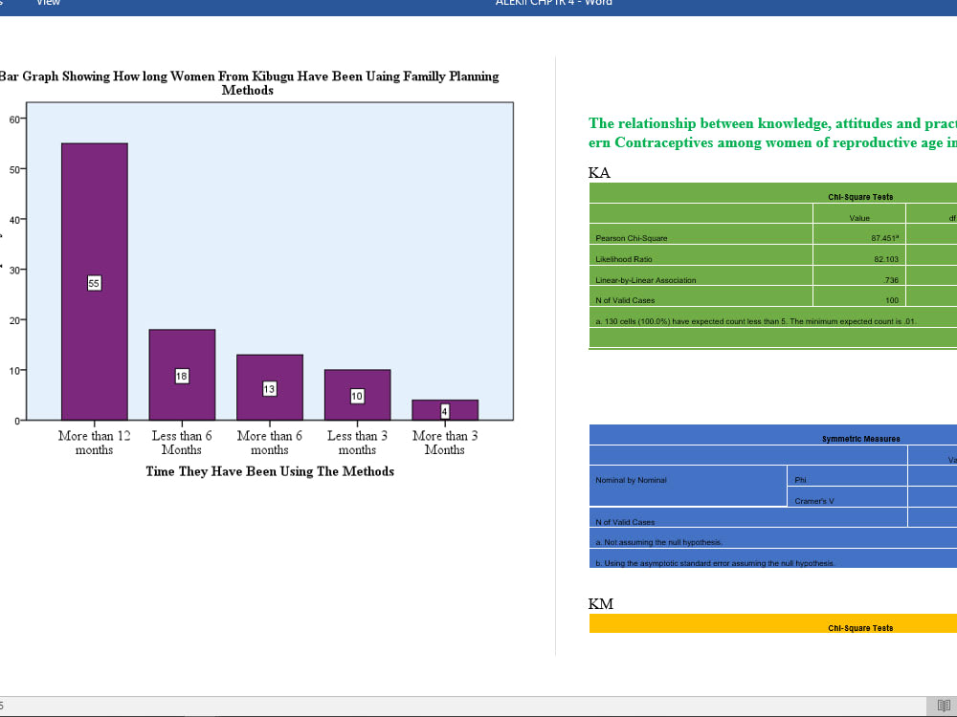Click the purple bar labeled 55
Viewport: 957px width, 717px height.
point(95,282)
